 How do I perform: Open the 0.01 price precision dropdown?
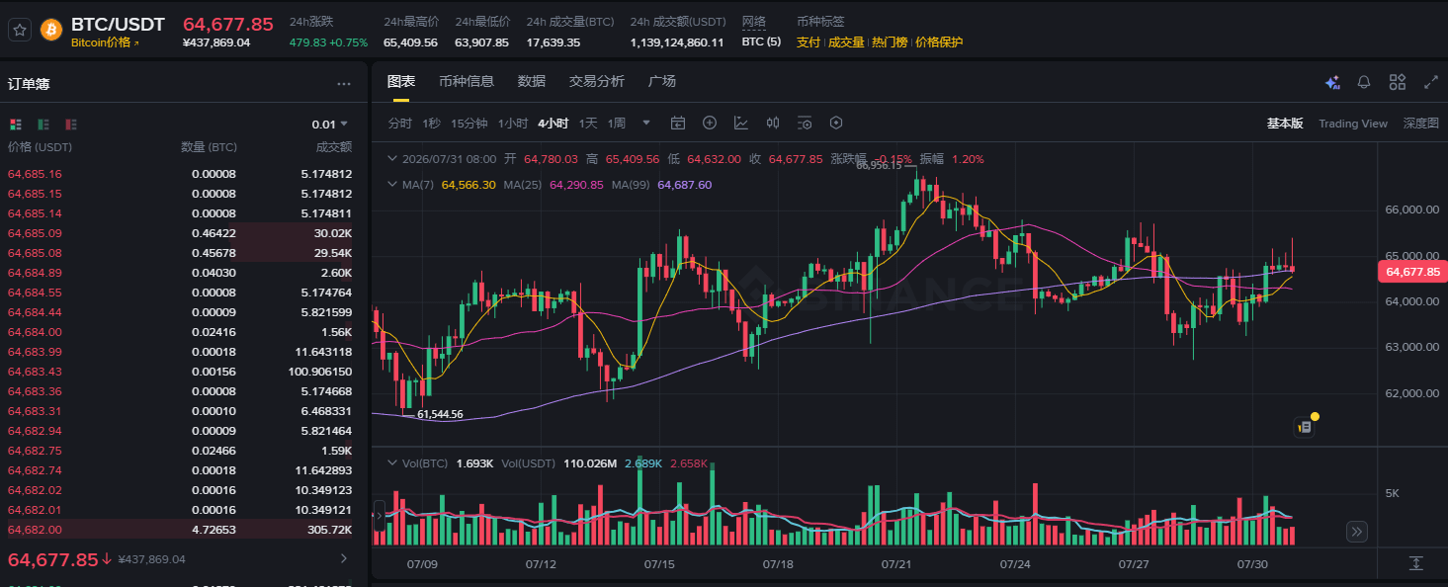tap(330, 125)
